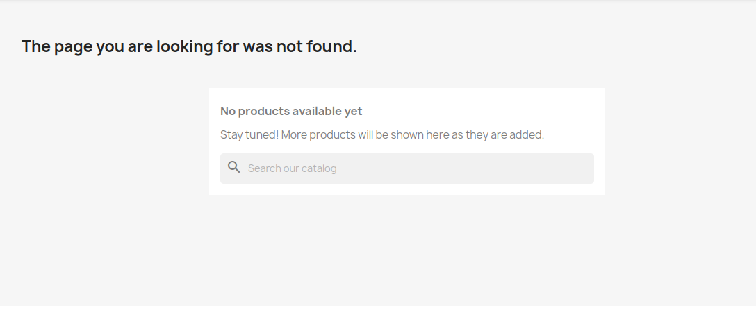Click the white footer strip below the gray area
The width and height of the screenshot is (756, 330).
click(x=378, y=318)
